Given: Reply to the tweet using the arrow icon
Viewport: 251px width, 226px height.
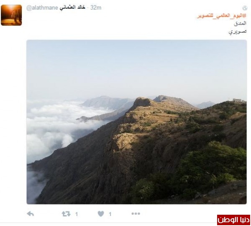Looking at the screenshot, I should pyautogui.click(x=31, y=214).
